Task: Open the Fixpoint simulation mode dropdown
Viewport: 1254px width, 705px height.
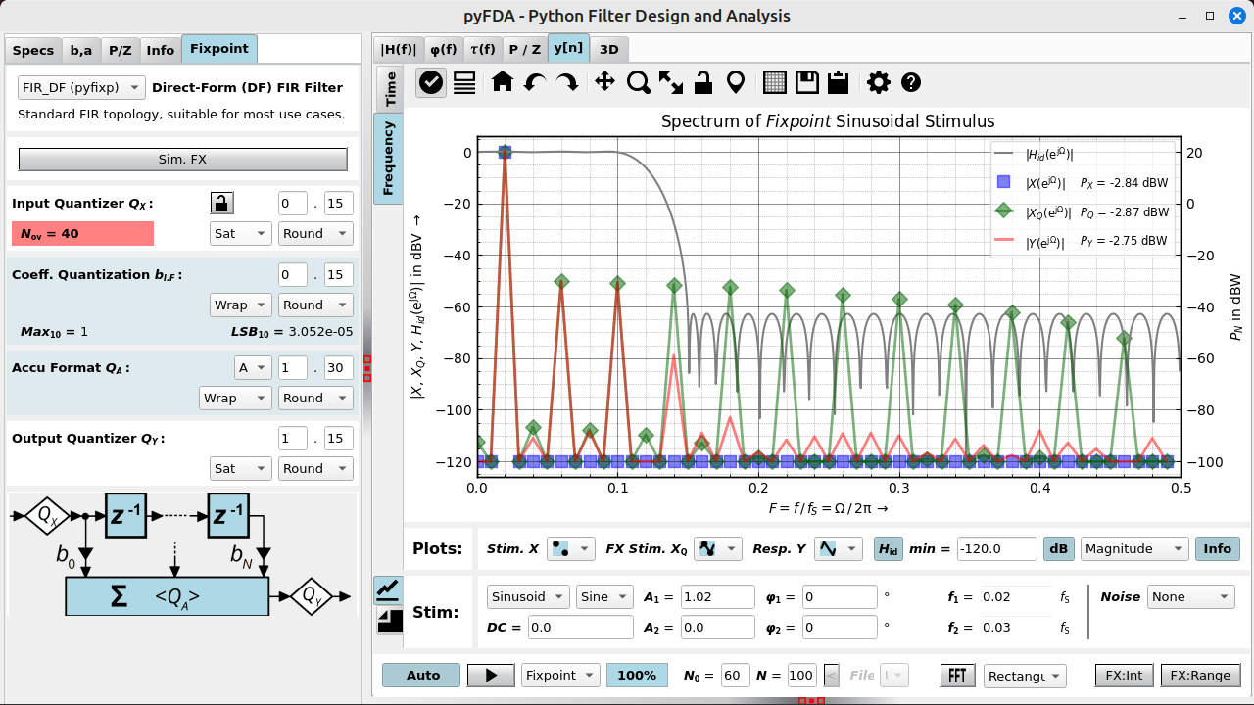Action: (560, 676)
